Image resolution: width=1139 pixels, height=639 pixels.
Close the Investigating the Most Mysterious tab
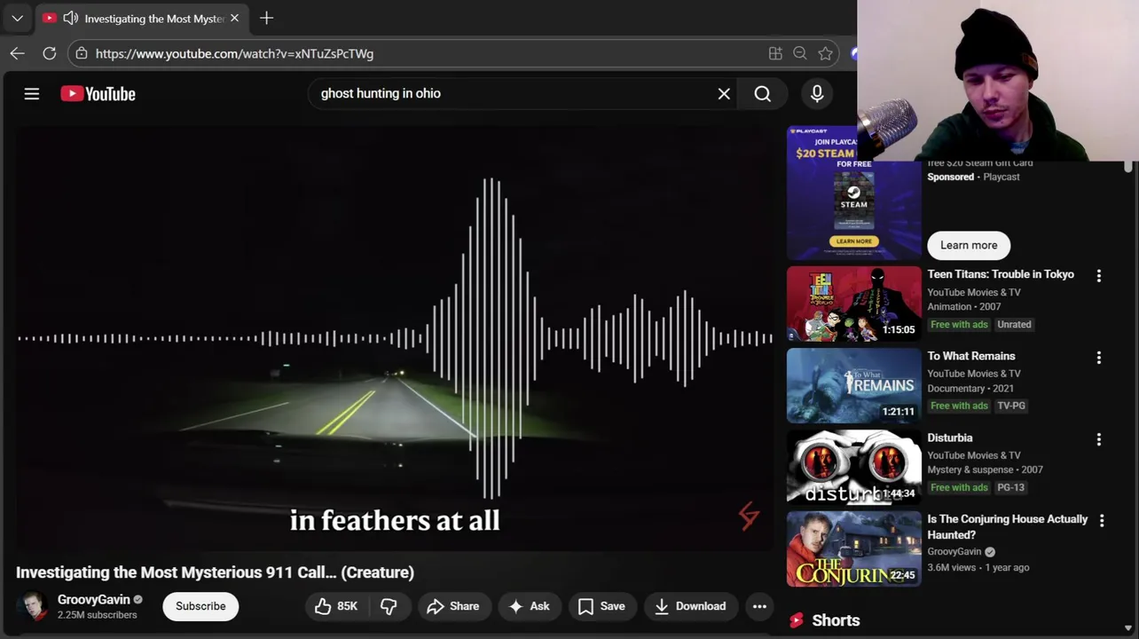click(234, 18)
